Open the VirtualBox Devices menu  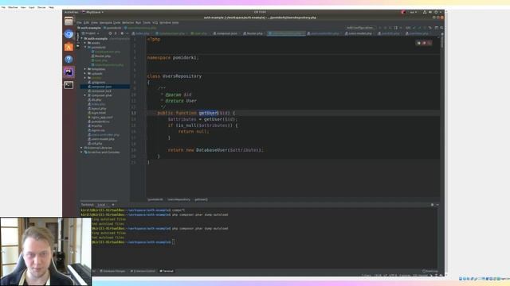[x=41, y=7]
